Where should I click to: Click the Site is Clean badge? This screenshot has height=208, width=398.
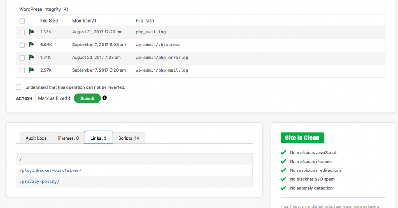pos(302,138)
